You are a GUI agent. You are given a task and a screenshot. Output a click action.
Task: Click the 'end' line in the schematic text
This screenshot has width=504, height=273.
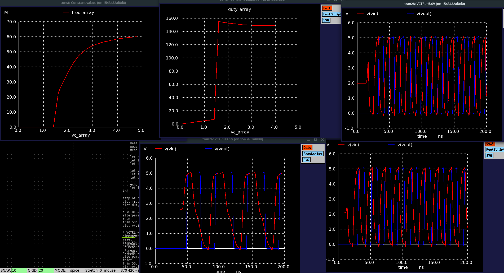tap(125, 191)
